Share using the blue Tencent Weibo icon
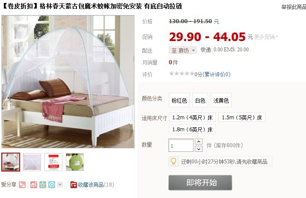Viewport: 306px width, 198px height. 52,185
